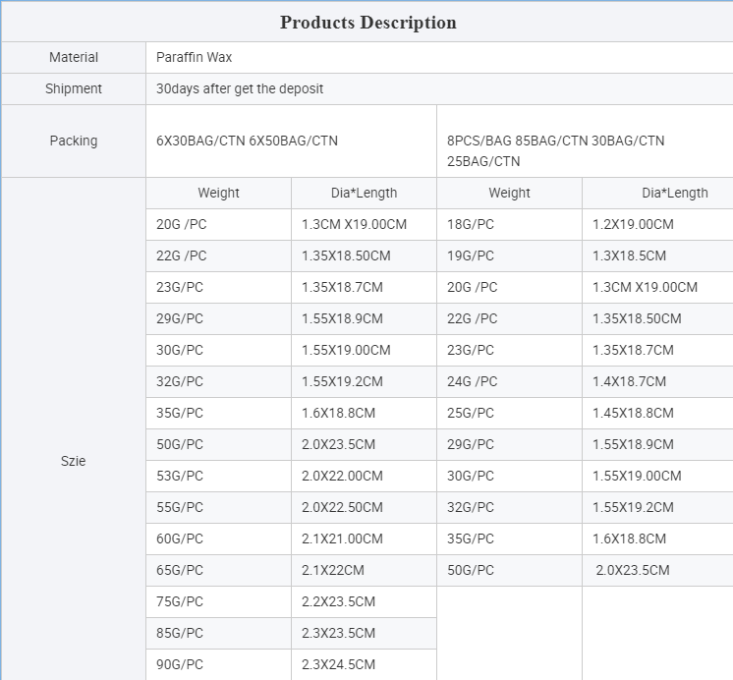Click the 2.1X21.00CM size cell

click(x=364, y=538)
